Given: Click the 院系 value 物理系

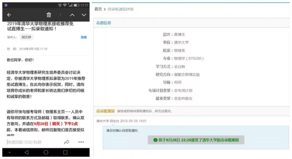Looking at the screenshot, I should coord(179,51).
